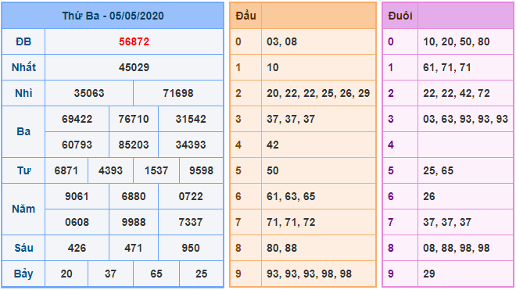Click the number 0722
Image resolution: width=516 pixels, height=290 pixels.
click(191, 196)
